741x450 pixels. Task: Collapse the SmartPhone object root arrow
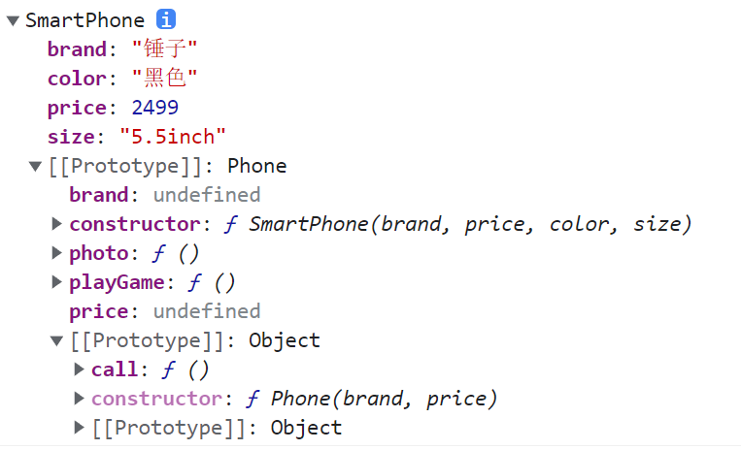(12, 20)
